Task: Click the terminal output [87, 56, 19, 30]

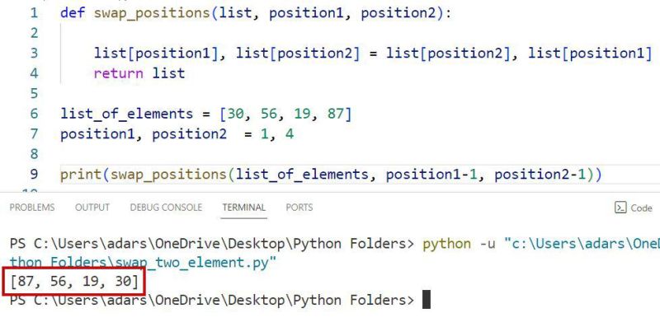Action: click(74, 281)
